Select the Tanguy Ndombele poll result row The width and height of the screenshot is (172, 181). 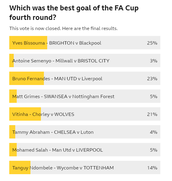point(85,168)
